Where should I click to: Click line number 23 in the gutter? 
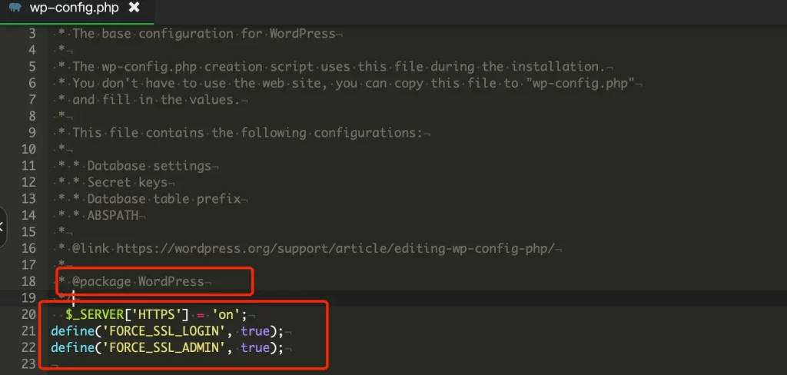tap(29, 363)
